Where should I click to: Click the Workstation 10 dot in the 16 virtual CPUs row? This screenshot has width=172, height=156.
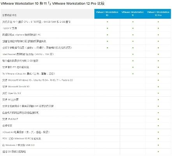[107, 22]
